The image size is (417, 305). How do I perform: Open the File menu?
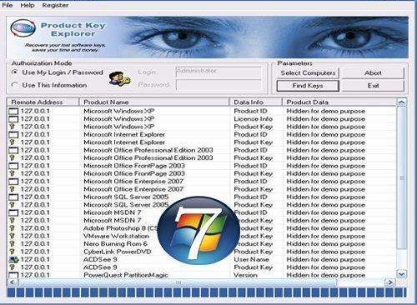tap(8, 5)
